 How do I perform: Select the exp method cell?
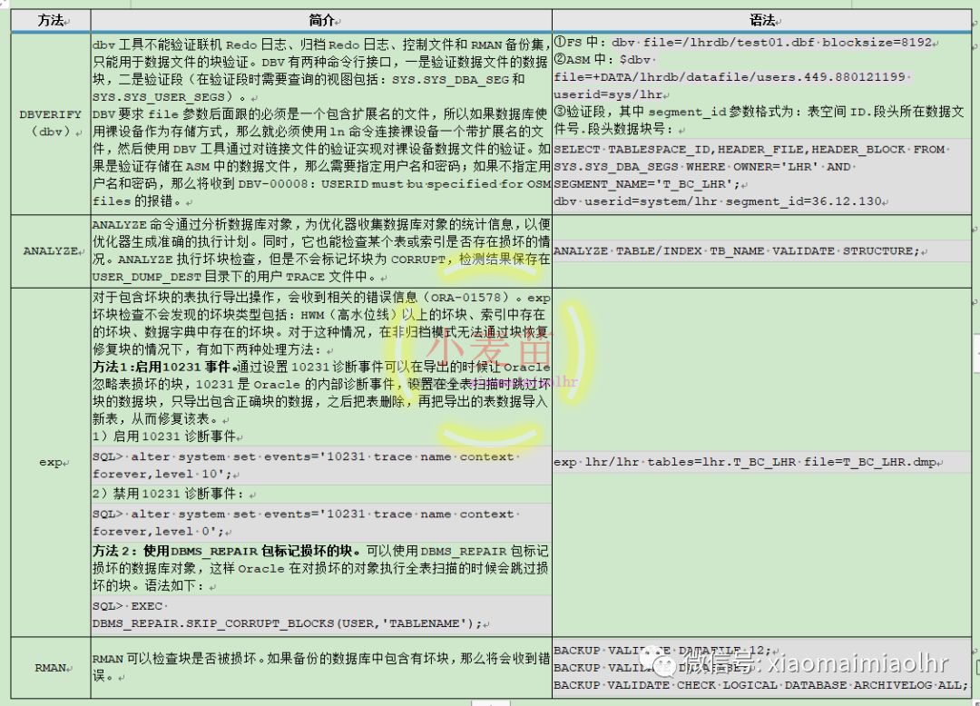click(x=51, y=462)
